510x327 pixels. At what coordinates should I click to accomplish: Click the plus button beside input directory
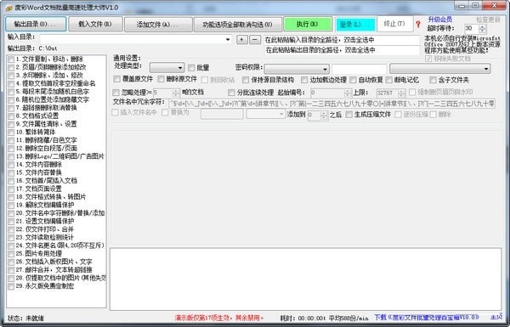tap(241, 40)
